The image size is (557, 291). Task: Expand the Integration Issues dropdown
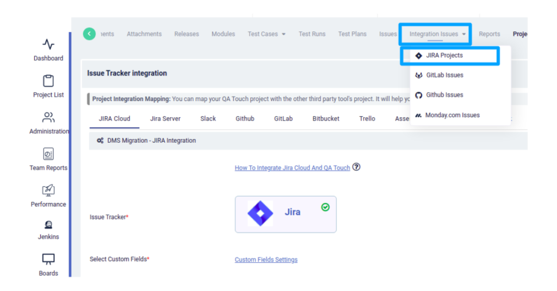pos(437,34)
